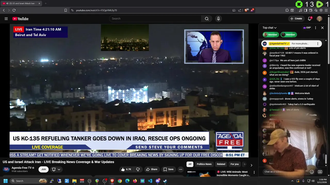This screenshot has height=185, width=330.
Task: Click the share page icon in address bar
Action: coord(240,10)
